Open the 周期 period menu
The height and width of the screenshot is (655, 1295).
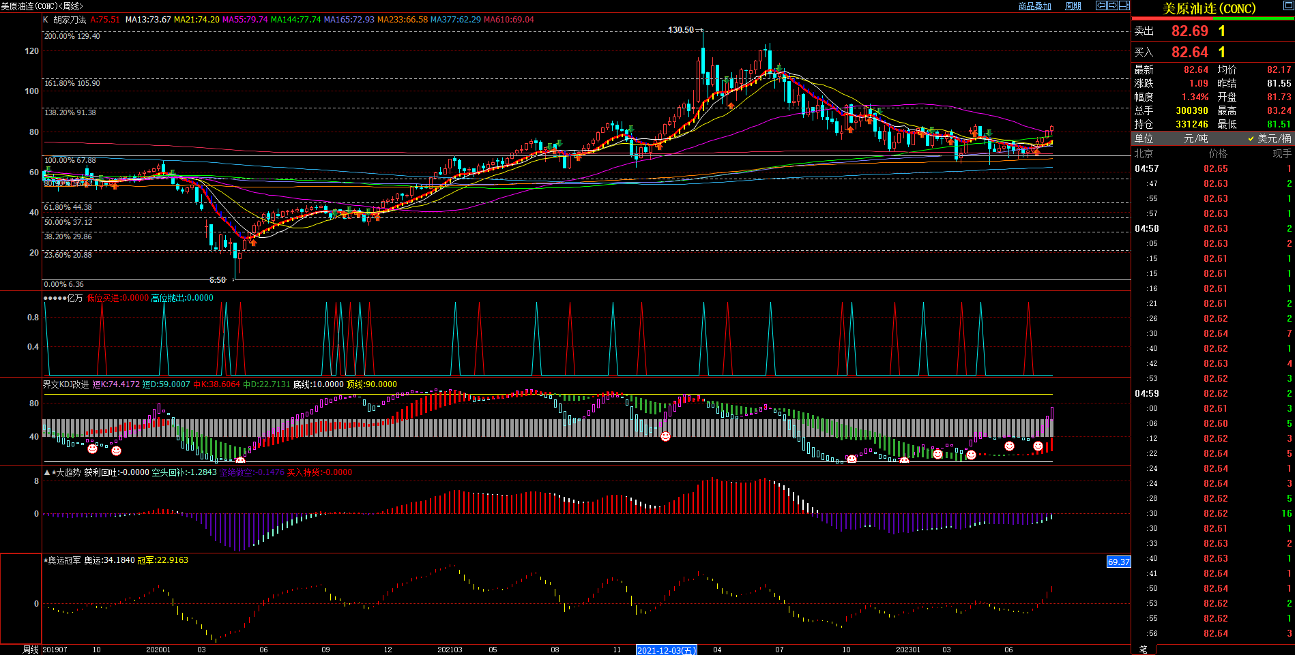(x=1073, y=6)
